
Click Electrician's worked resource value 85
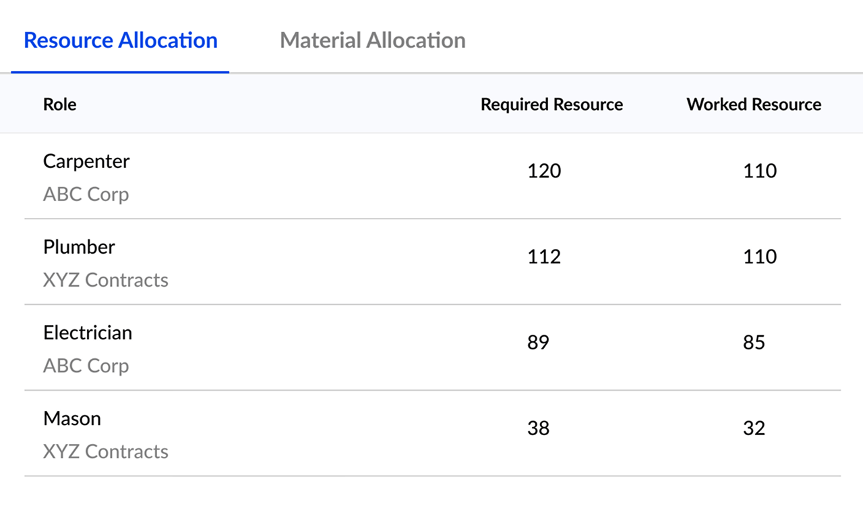[x=754, y=342]
